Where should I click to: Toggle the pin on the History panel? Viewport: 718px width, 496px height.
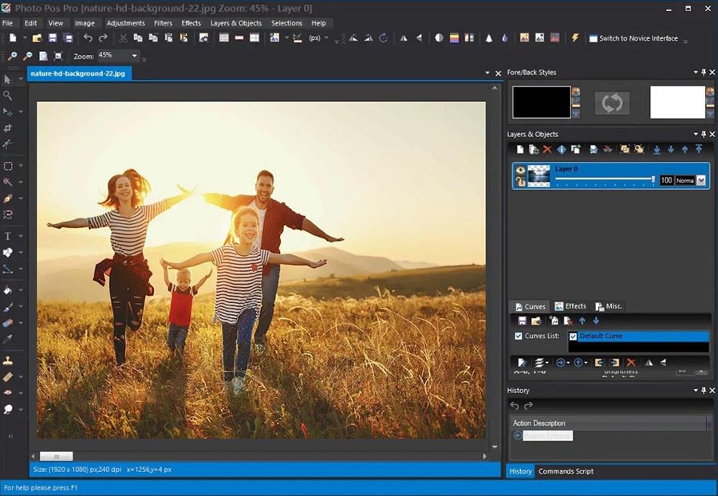tap(704, 390)
